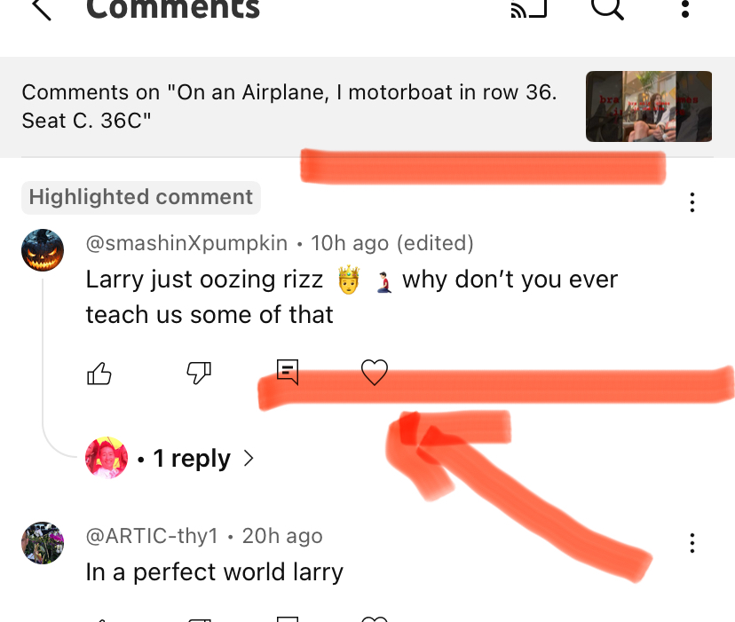Open the @ARTIC-thy1 channel link

coord(151,536)
